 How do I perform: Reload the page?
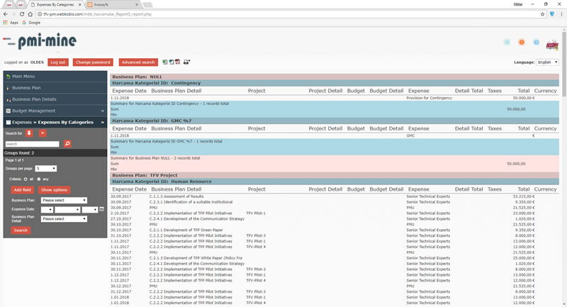[x=22, y=14]
